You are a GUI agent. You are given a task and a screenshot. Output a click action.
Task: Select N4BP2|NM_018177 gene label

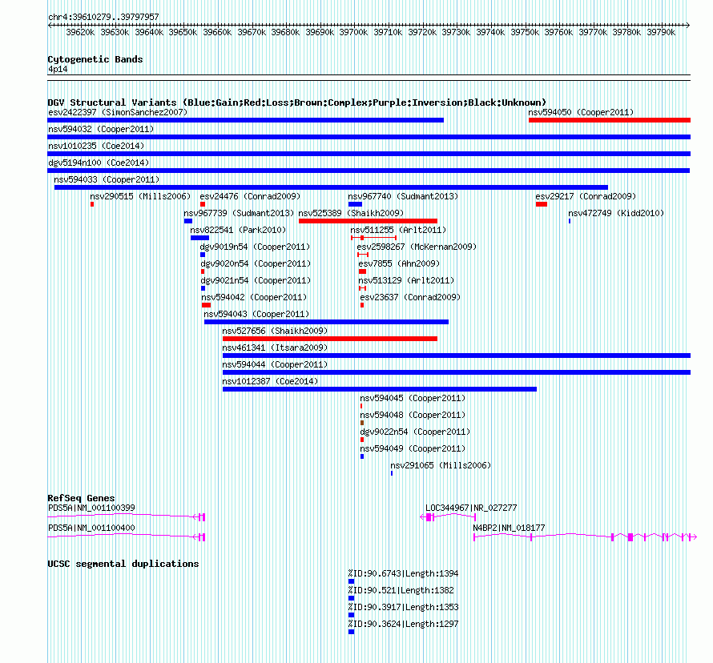click(509, 528)
